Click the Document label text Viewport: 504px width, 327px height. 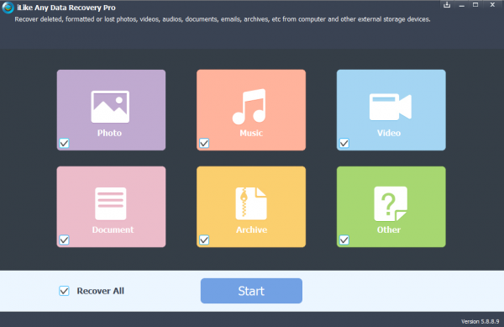113,229
